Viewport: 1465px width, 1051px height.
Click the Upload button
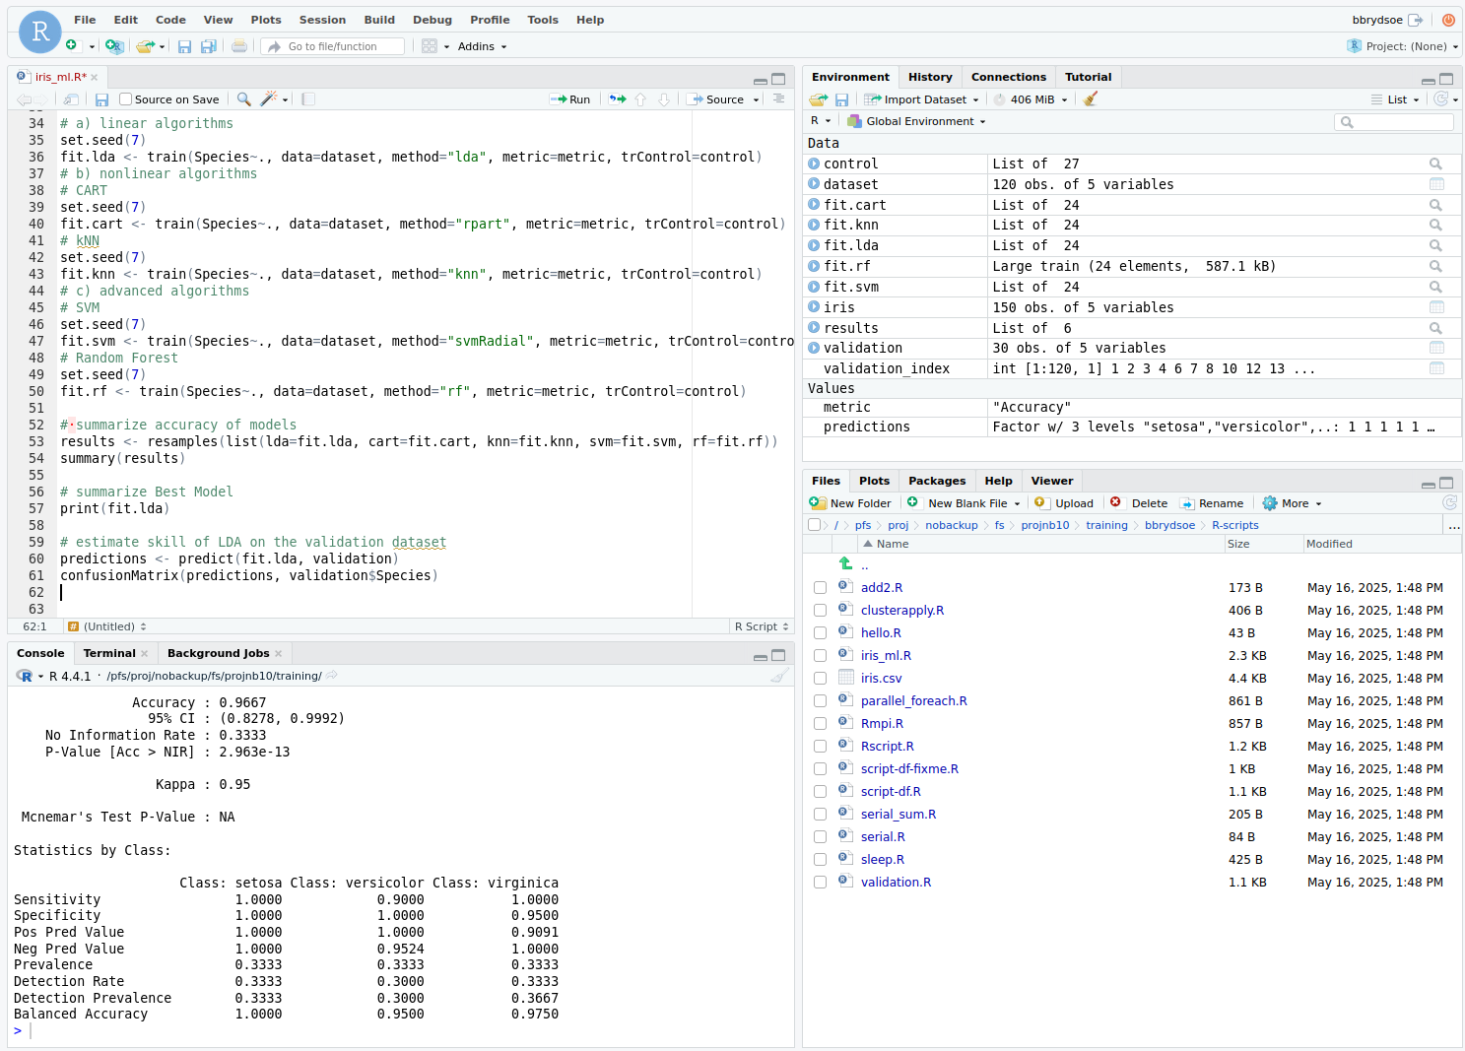(1064, 503)
